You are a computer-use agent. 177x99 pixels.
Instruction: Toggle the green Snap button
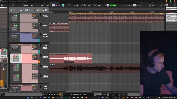(113, 5)
